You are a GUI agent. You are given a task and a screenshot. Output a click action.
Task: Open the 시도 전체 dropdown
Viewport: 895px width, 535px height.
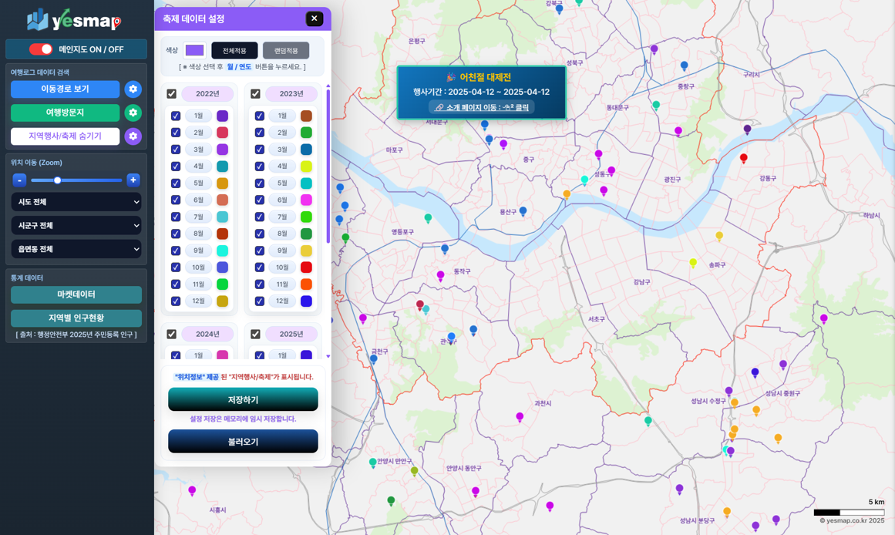pyautogui.click(x=76, y=202)
